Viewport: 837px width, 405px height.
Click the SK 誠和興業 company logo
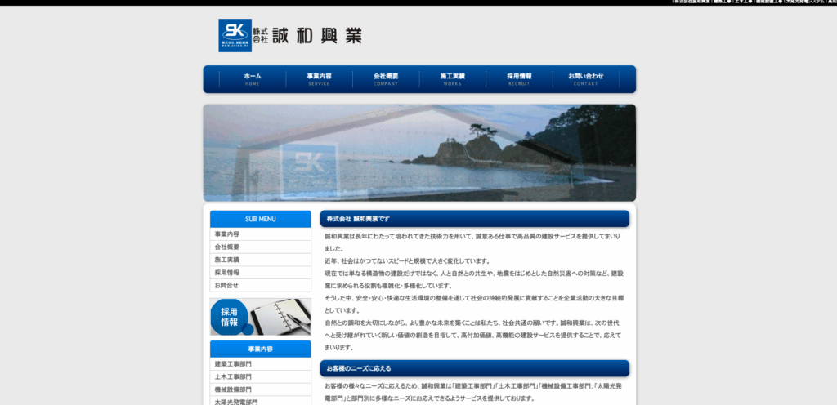click(x=290, y=35)
